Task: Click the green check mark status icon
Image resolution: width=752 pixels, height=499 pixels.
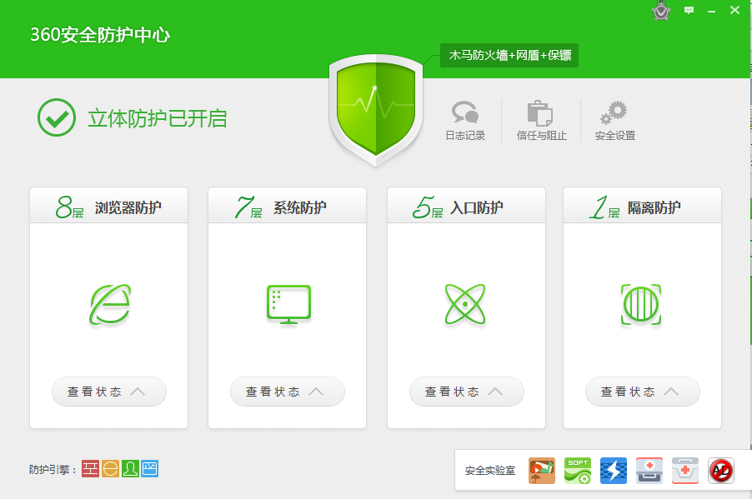Action: (57, 117)
